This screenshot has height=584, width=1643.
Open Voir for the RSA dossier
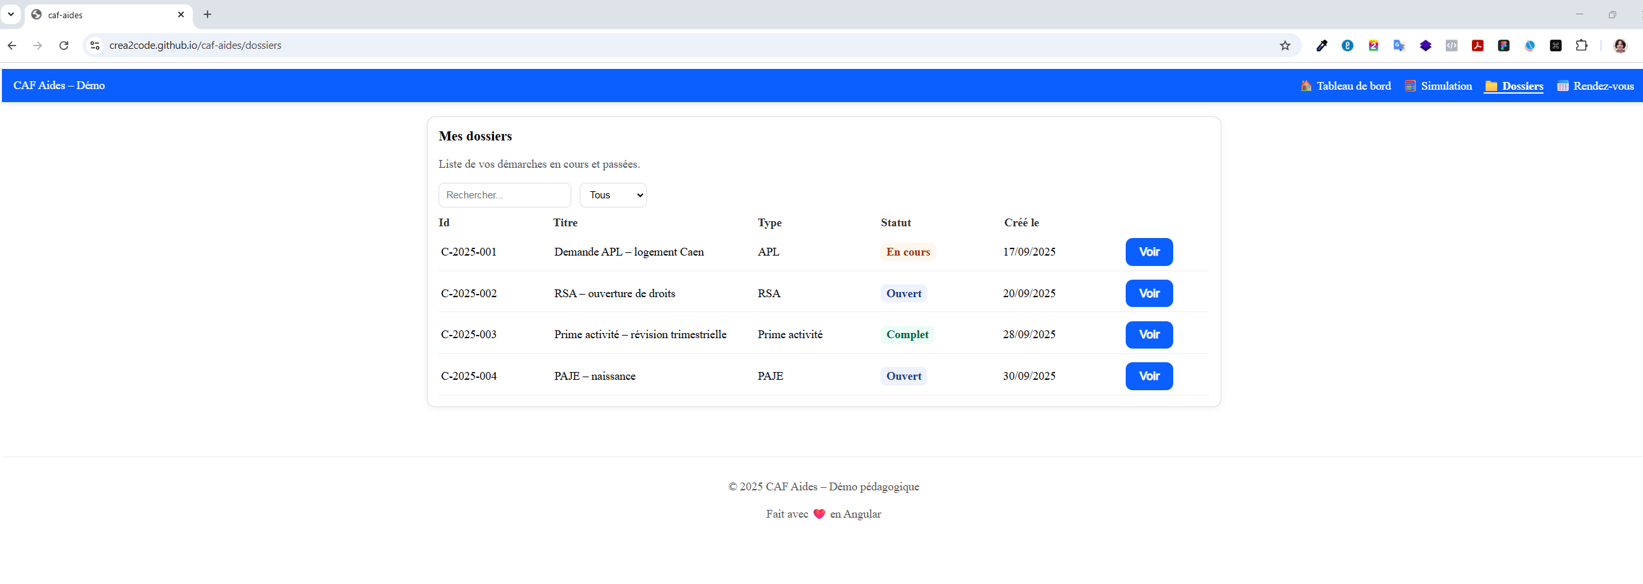point(1149,293)
